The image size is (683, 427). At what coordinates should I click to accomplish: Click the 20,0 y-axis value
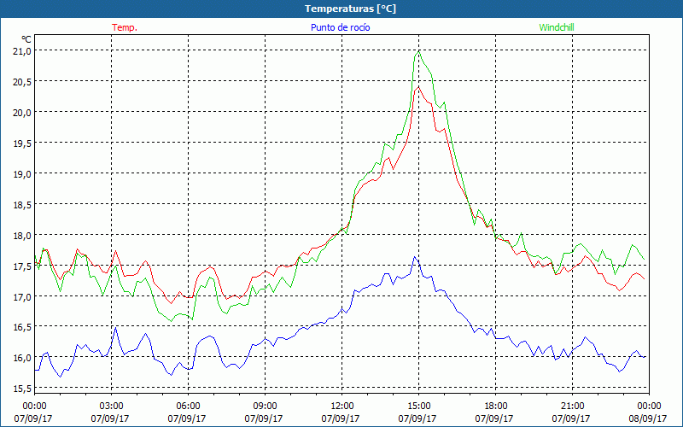[x=23, y=112]
